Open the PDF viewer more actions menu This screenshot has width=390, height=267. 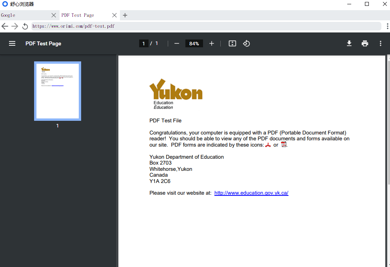click(381, 44)
